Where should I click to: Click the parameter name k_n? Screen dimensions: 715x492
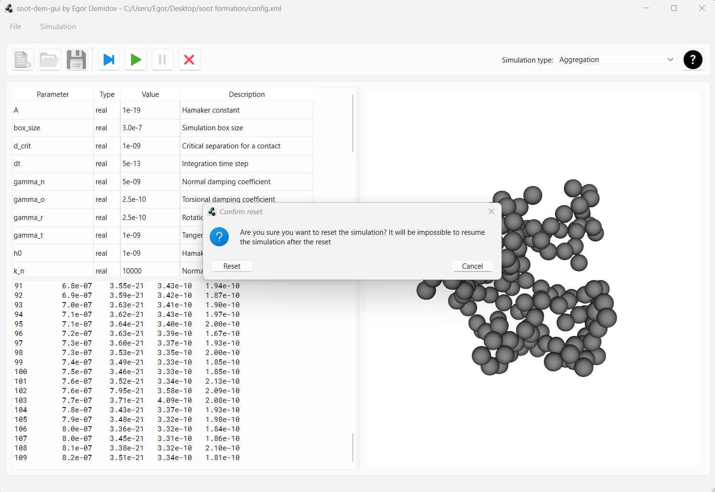(19, 271)
